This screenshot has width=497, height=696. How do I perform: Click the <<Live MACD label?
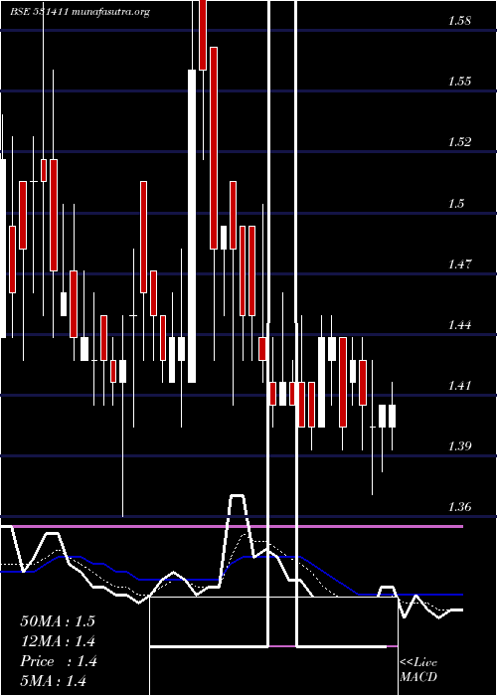coord(418,670)
